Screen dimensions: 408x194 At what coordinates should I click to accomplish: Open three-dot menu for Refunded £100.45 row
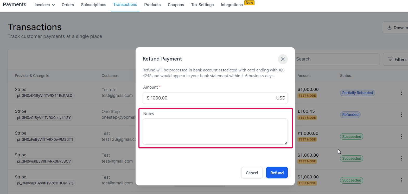401,115
